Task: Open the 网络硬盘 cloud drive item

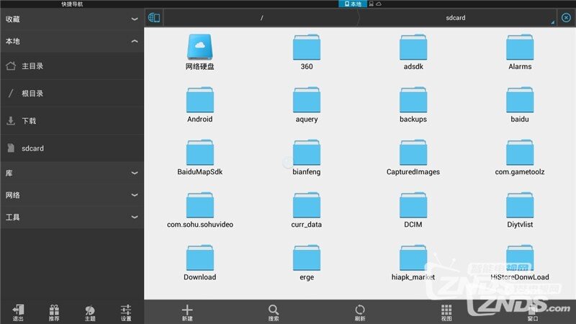Action: (x=200, y=52)
